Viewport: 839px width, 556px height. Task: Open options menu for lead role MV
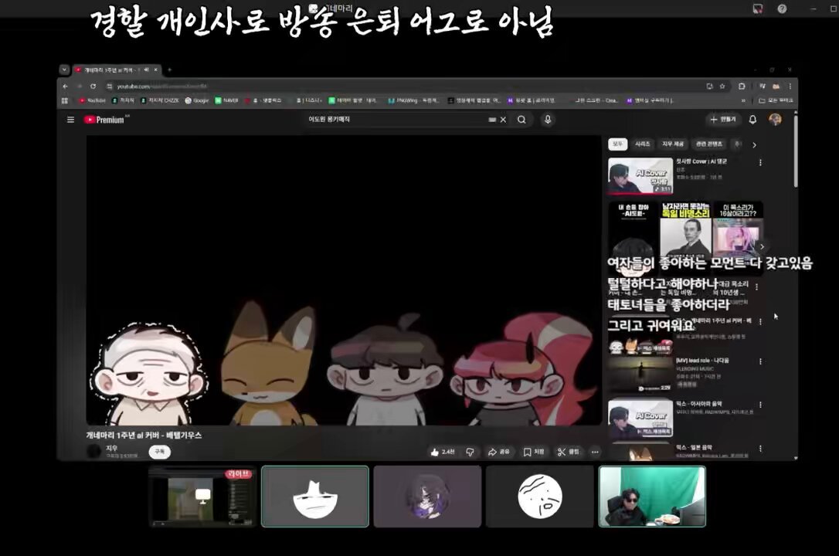click(760, 362)
